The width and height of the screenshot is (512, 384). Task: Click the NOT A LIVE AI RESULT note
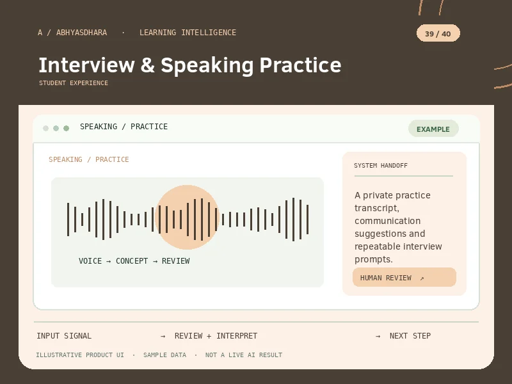click(244, 355)
